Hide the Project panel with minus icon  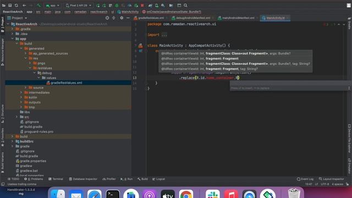[128, 18]
